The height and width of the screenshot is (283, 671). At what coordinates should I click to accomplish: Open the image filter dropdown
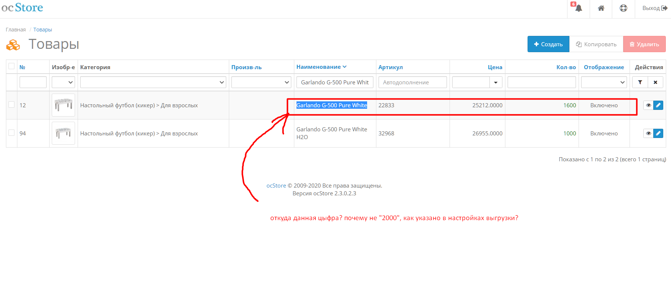click(63, 82)
